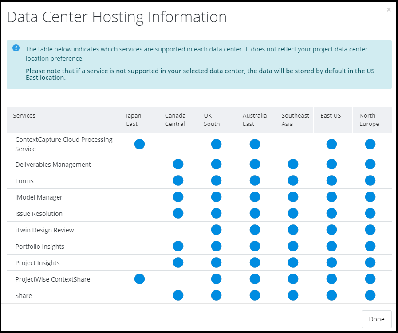This screenshot has width=398, height=333.
Task: Click the Southeast Asia column header
Action: click(x=295, y=119)
